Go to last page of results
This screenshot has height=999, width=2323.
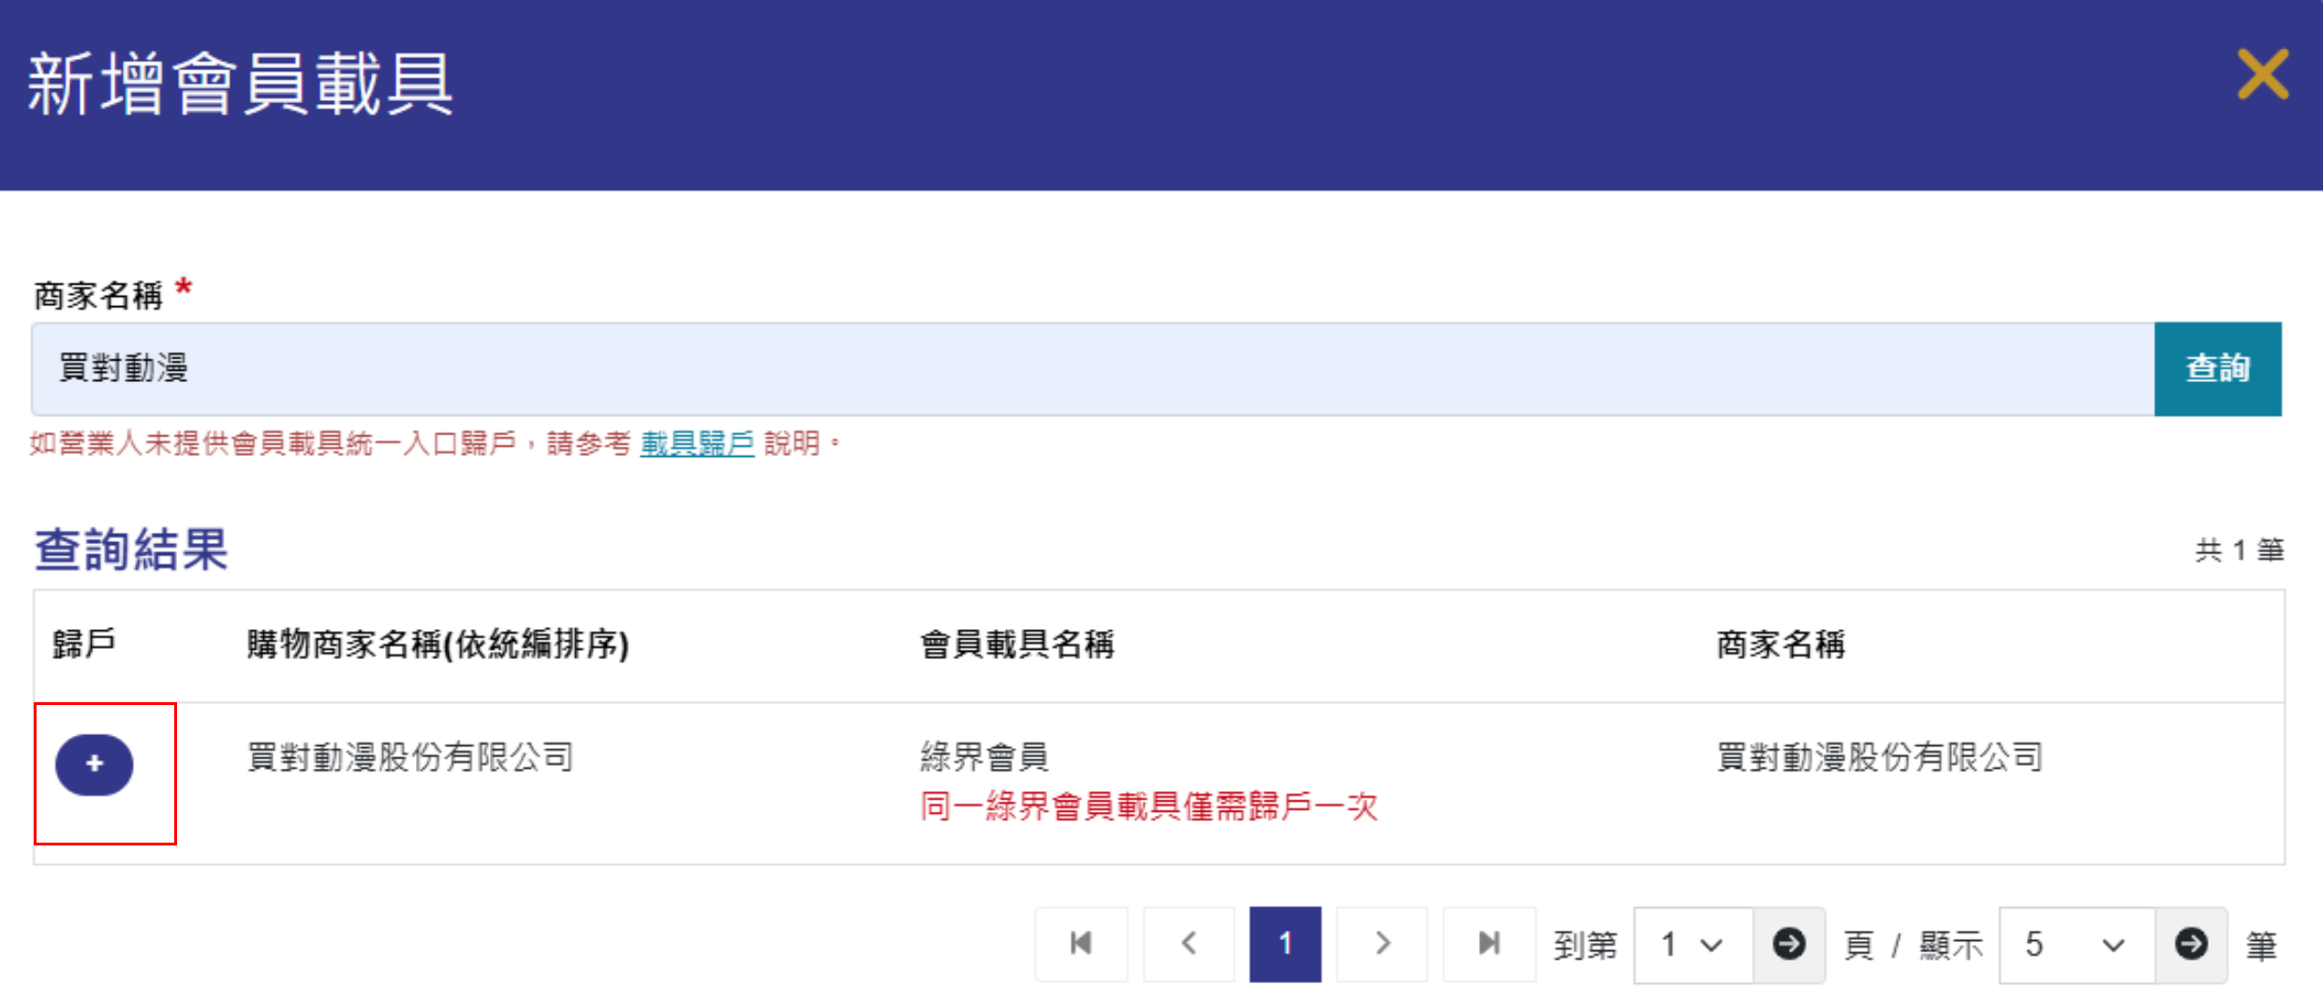[1489, 944]
